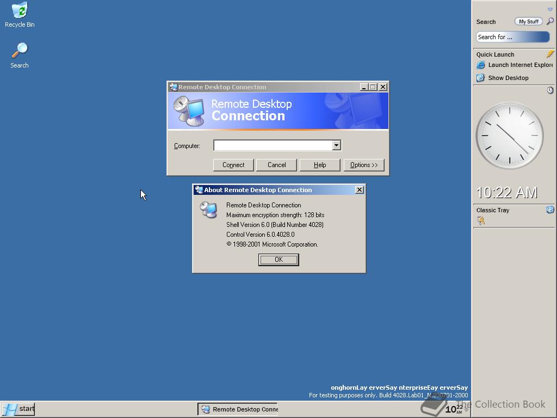This screenshot has width=557, height=418.
Task: Expand the Computer combo box dropdown arrow
Action: tap(336, 145)
